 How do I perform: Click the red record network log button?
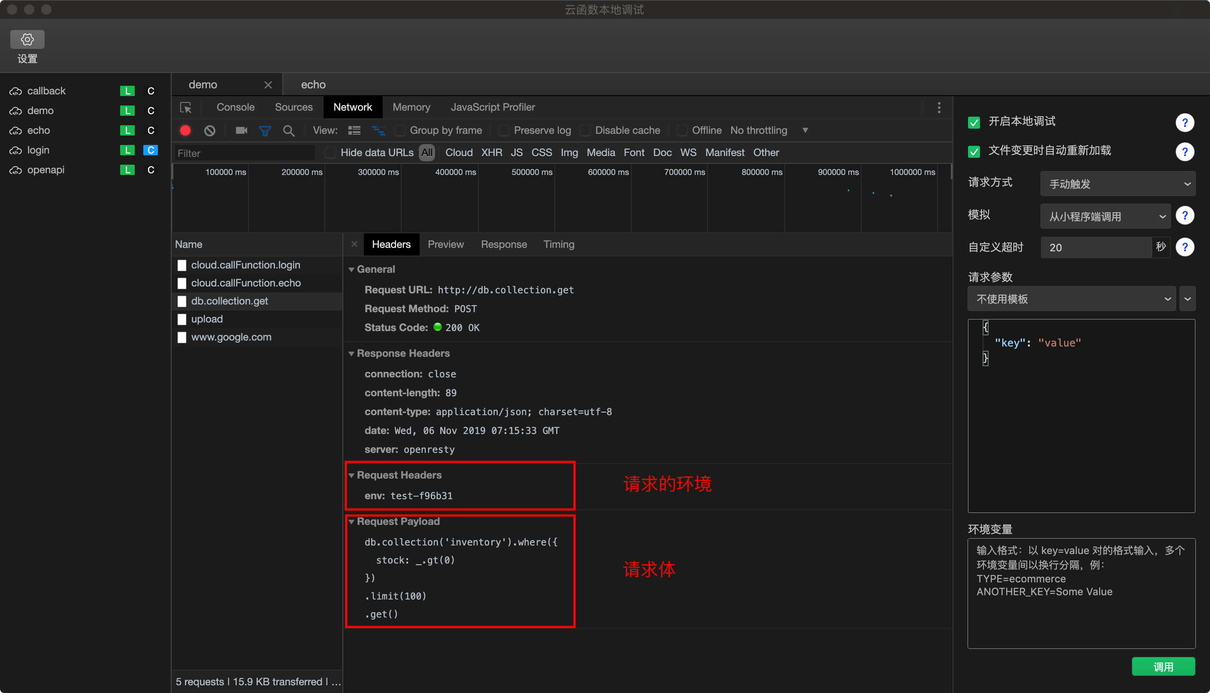(x=185, y=130)
